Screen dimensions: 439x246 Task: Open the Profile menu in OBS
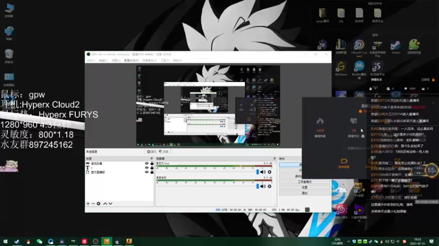pyautogui.click(x=131, y=61)
